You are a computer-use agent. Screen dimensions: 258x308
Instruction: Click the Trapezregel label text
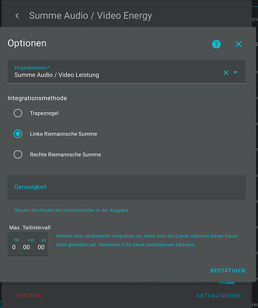(x=44, y=113)
